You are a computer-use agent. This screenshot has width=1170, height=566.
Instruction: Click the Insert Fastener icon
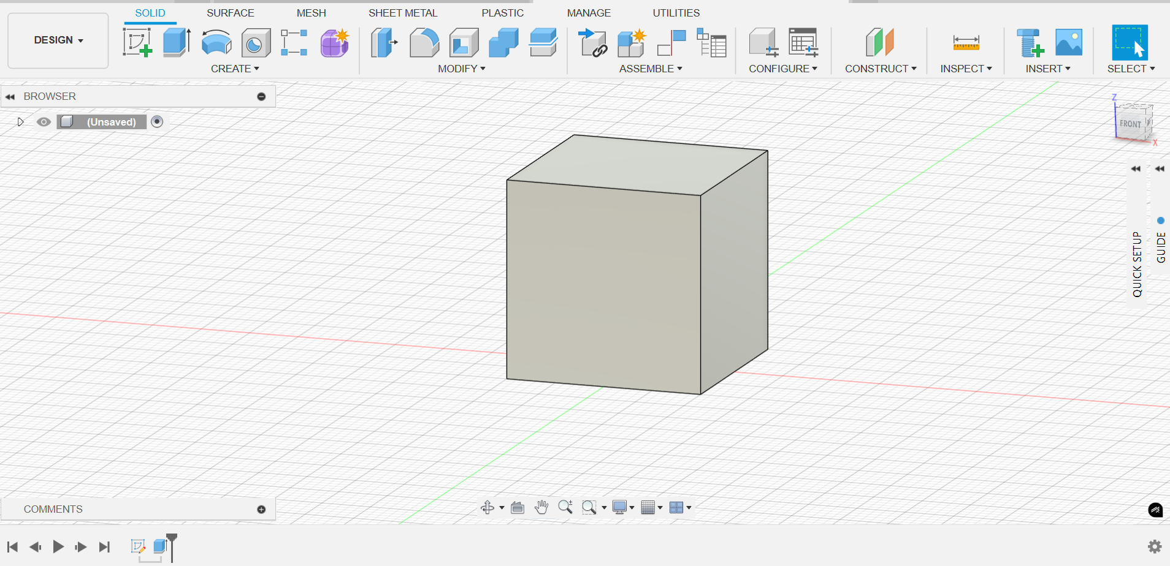[x=1030, y=42]
